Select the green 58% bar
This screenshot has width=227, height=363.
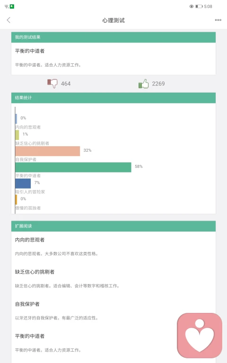73,167
